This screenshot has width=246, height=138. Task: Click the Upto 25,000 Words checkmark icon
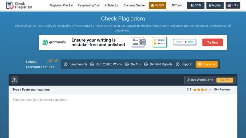click(92, 64)
